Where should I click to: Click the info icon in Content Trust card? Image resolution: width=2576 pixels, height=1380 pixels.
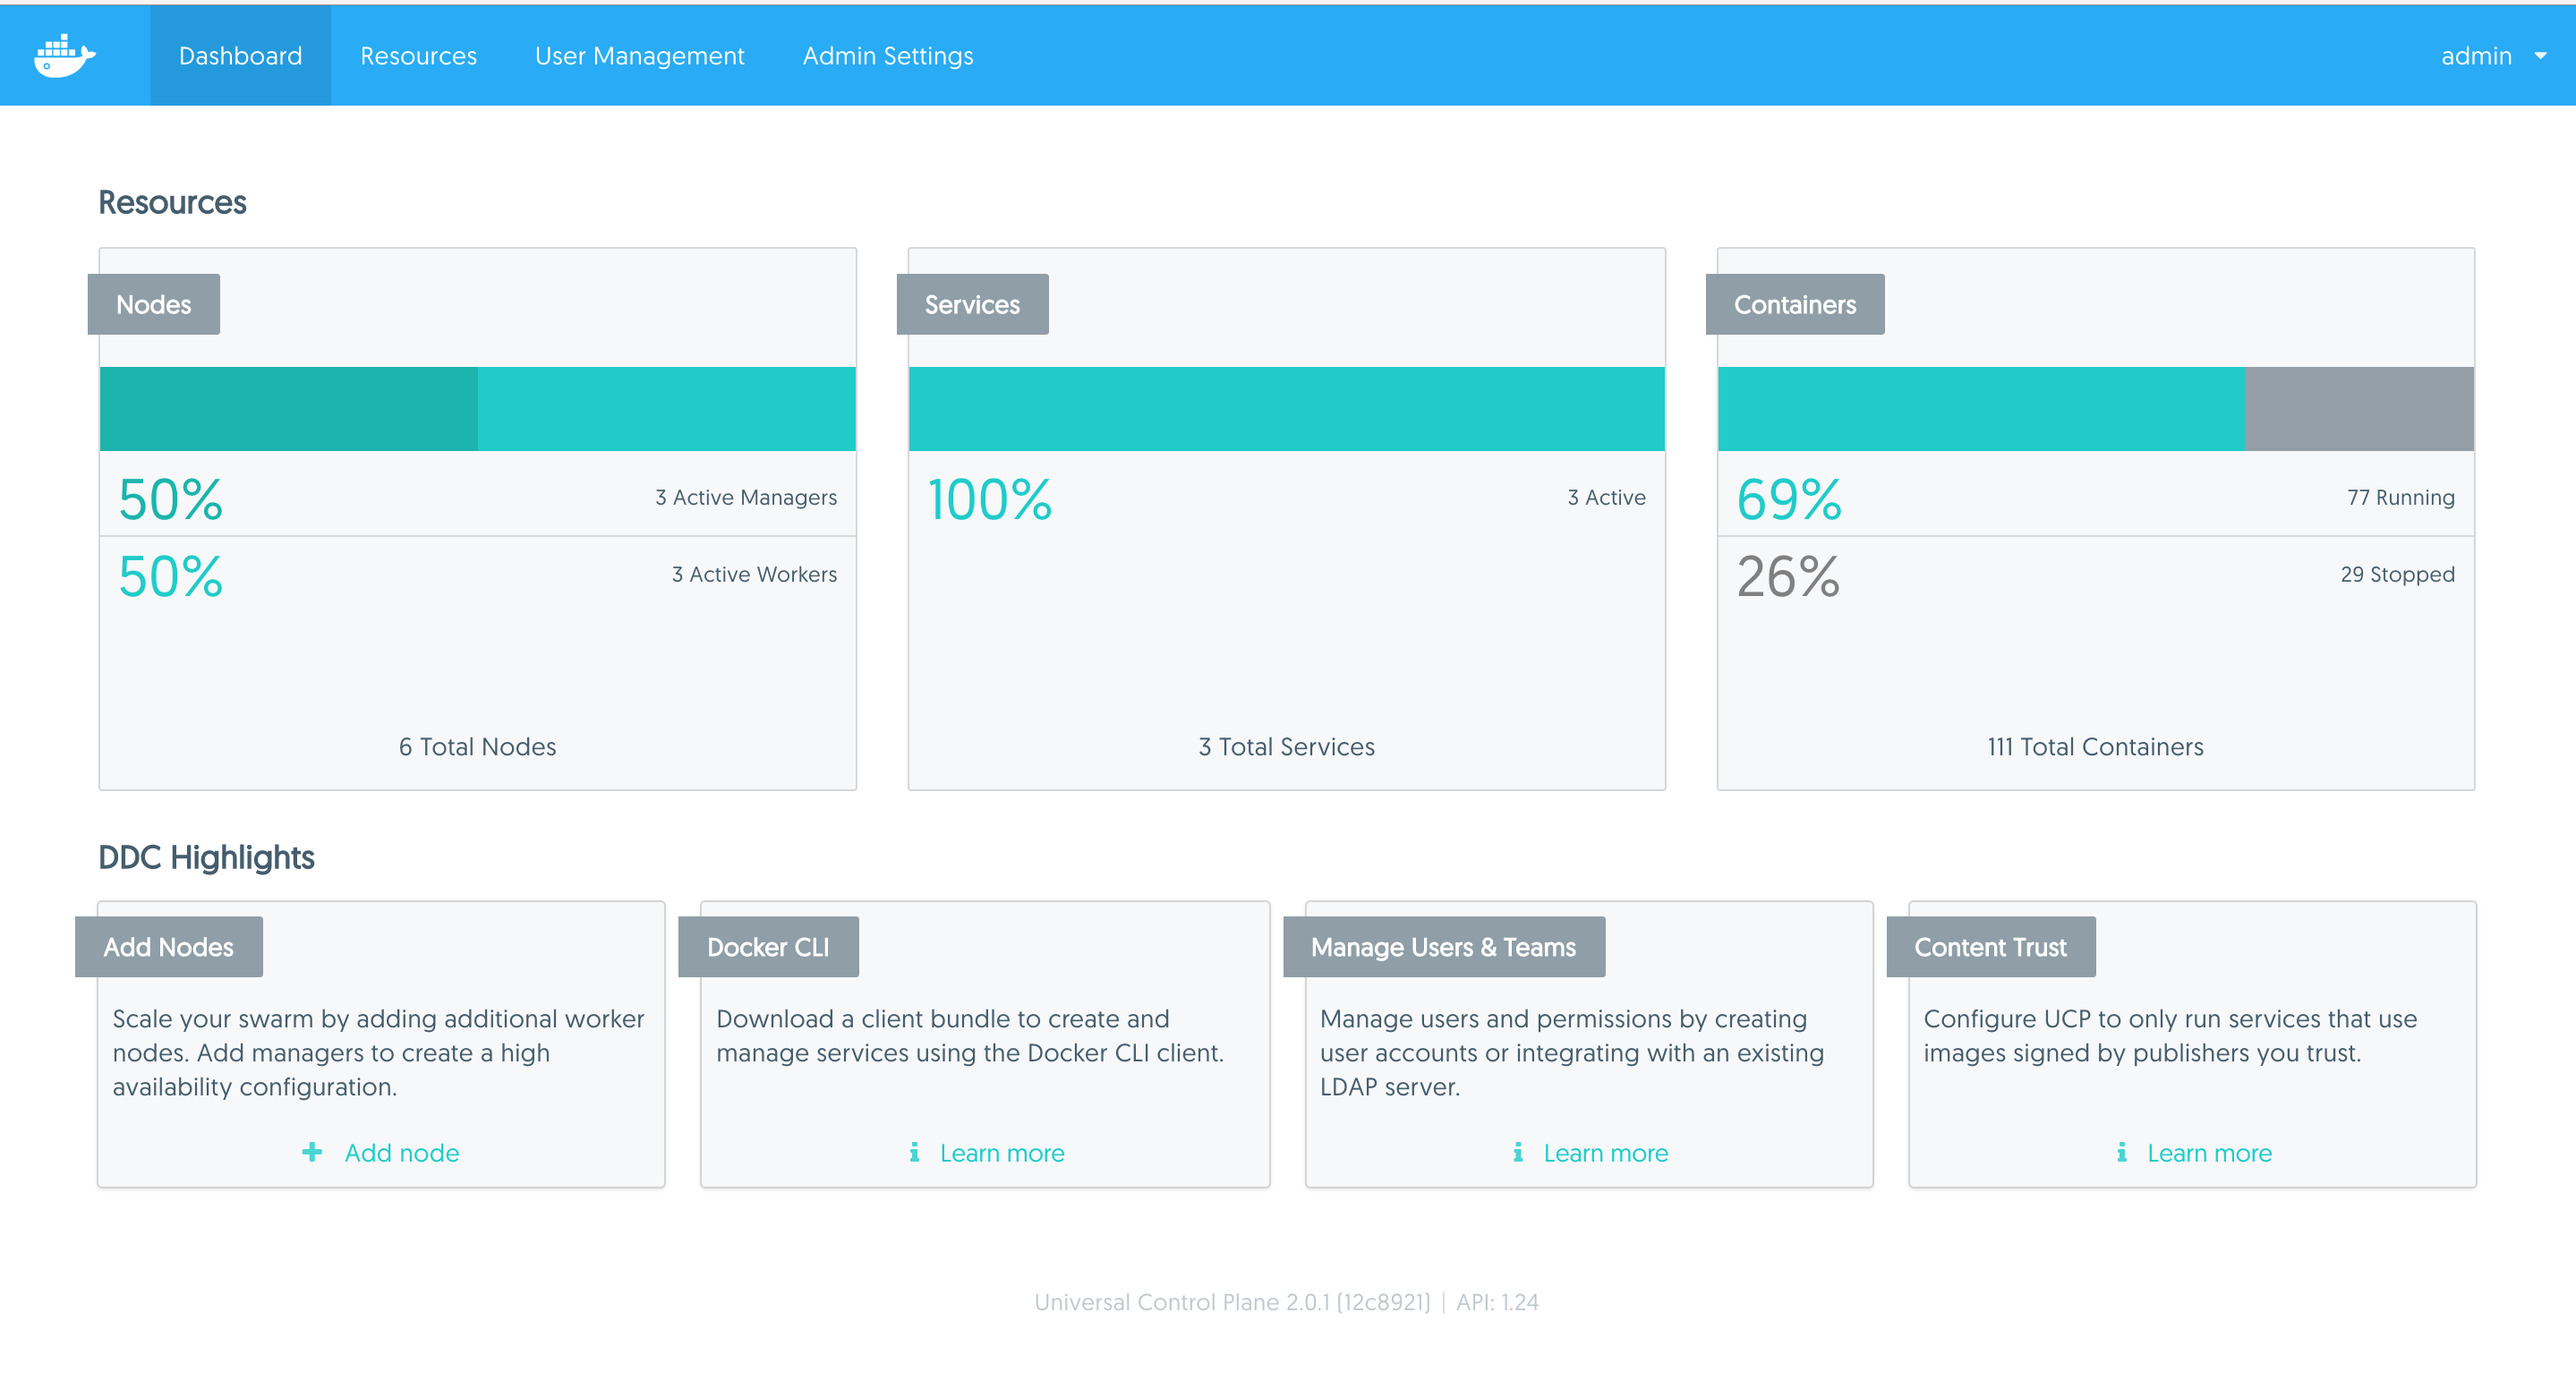[2121, 1152]
